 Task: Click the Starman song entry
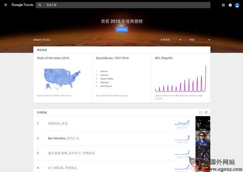[105, 82]
